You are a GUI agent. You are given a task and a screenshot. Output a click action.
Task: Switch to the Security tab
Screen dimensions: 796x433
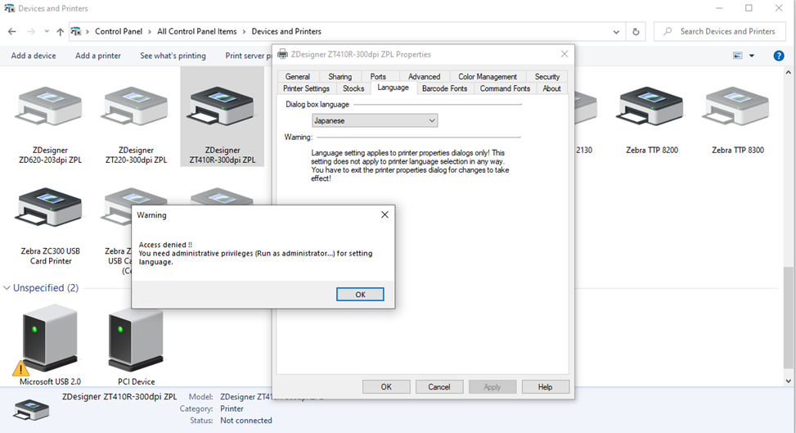pos(546,76)
